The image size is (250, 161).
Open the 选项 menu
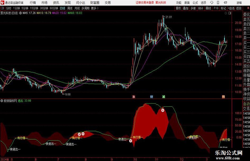point(203,3)
